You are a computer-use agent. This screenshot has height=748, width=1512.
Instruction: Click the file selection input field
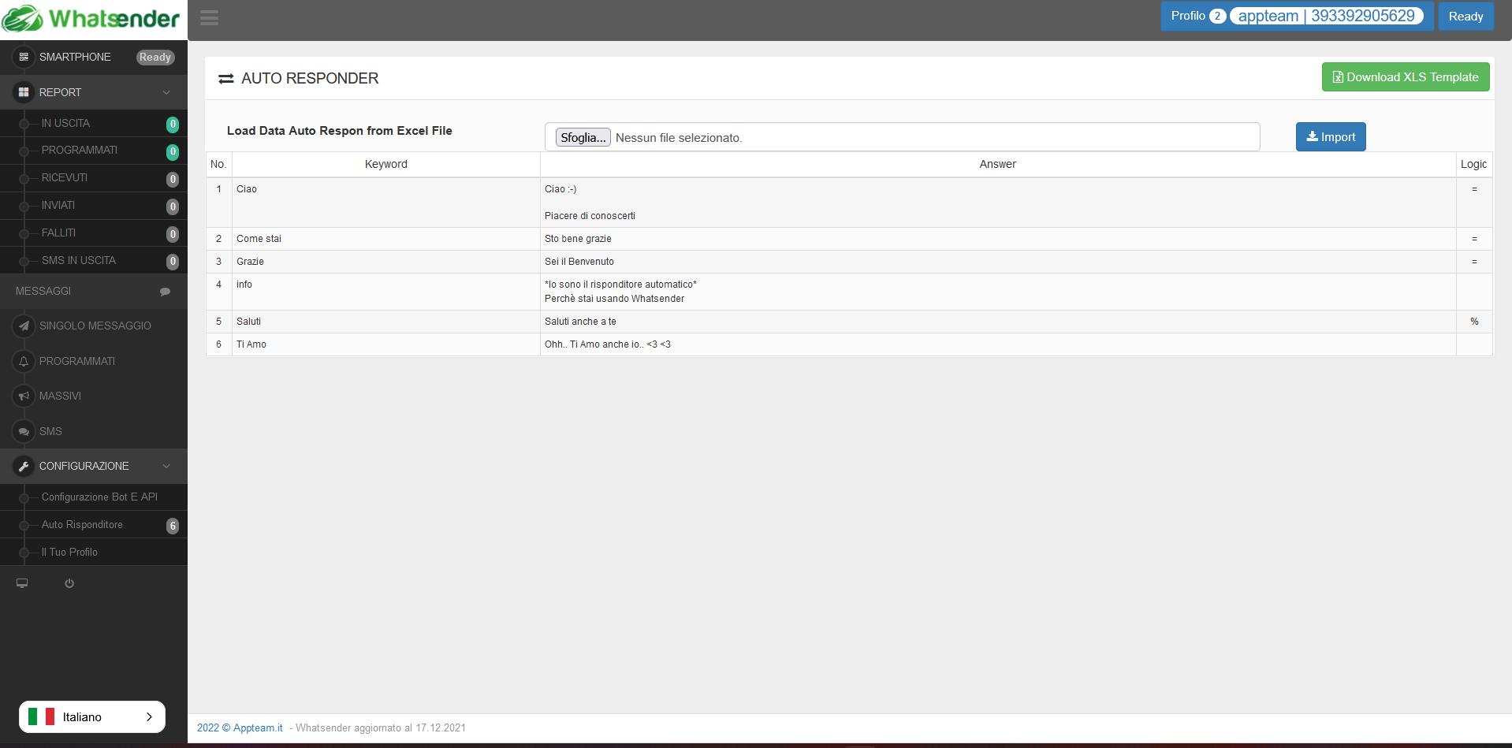902,137
